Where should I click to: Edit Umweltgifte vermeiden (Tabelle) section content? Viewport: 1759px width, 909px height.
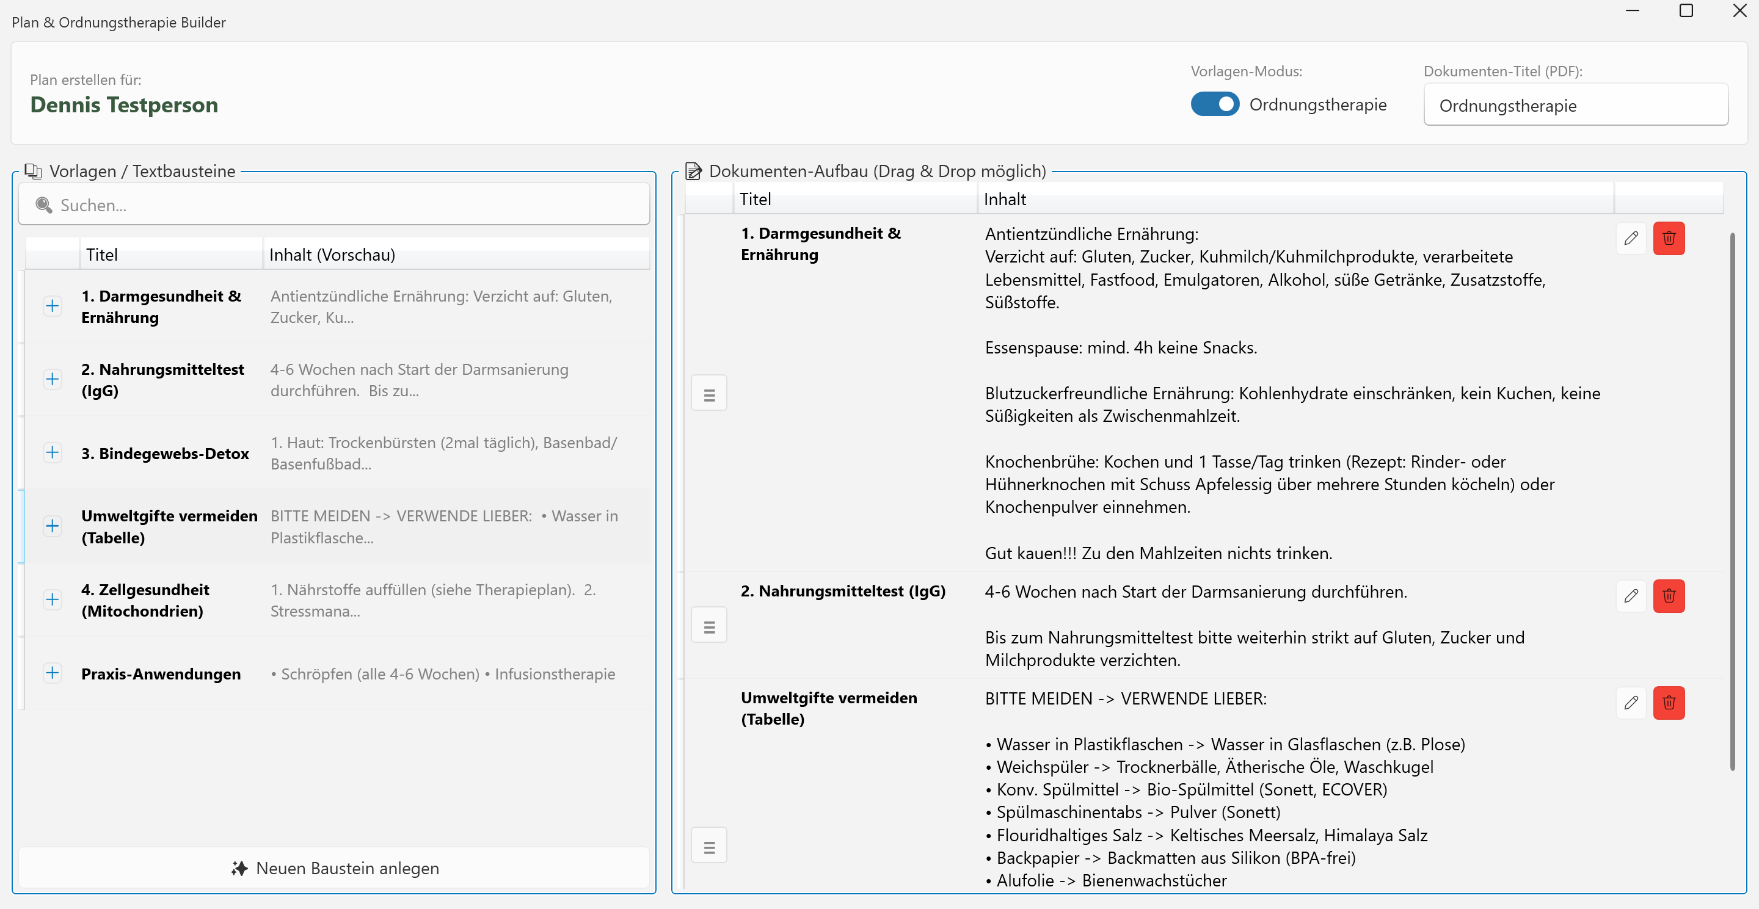tap(1631, 703)
